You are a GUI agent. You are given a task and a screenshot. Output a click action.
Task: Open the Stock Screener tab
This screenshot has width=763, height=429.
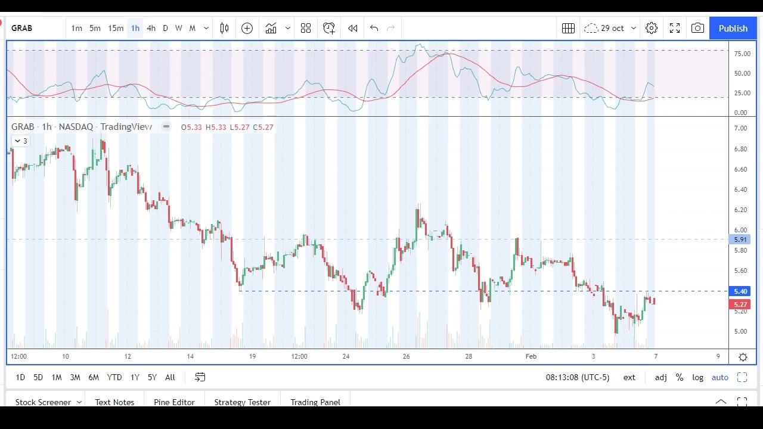pos(43,402)
